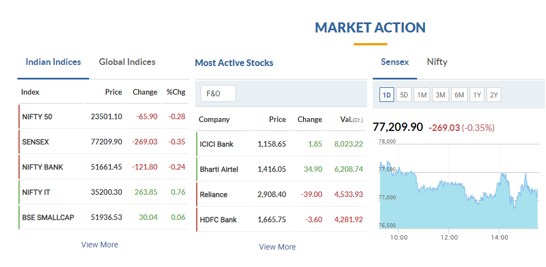546x267 pixels.
Task: Click HDFC Bank value 4,281.92
Action: click(x=349, y=220)
